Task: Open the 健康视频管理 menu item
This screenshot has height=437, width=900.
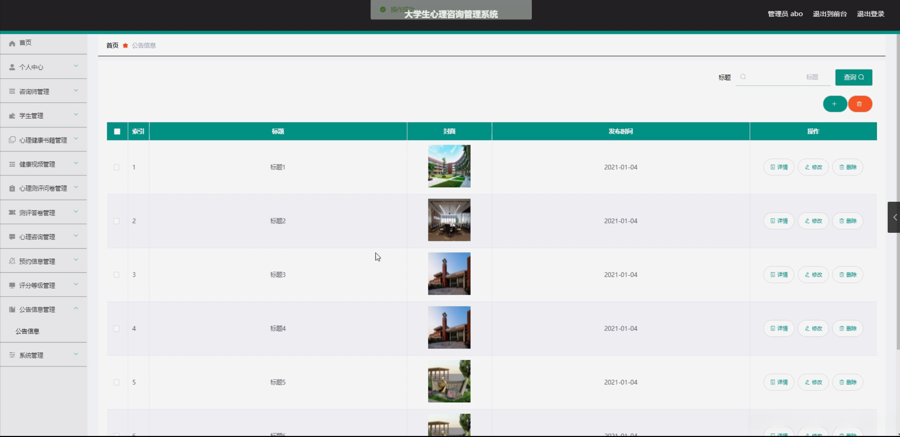Action: [x=37, y=164]
